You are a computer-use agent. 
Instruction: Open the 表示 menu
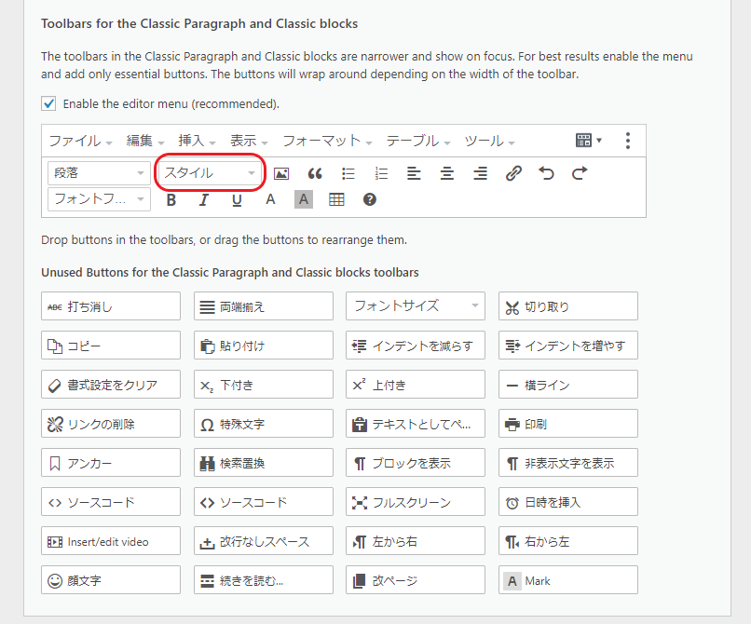tap(249, 141)
